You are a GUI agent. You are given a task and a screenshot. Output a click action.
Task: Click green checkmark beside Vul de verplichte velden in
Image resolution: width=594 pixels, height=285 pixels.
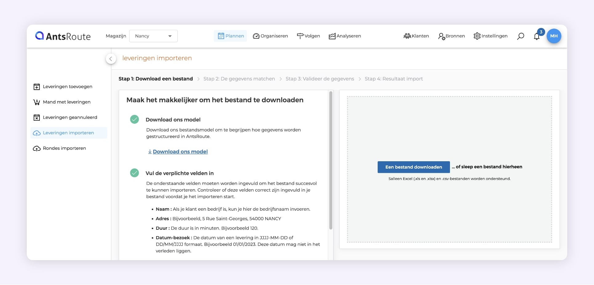tap(134, 173)
